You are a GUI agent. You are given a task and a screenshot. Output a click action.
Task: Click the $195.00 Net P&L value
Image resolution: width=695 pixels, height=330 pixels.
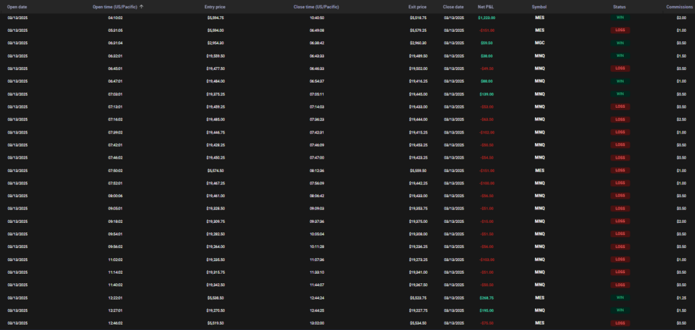pyautogui.click(x=487, y=310)
